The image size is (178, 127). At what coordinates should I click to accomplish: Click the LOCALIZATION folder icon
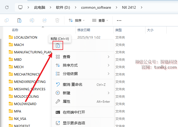coord(11,37)
